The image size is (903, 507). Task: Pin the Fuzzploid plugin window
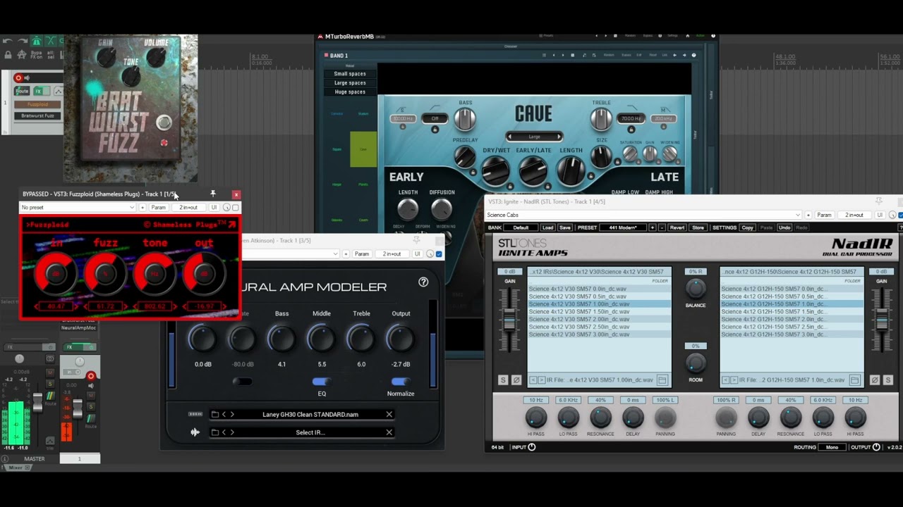click(213, 194)
